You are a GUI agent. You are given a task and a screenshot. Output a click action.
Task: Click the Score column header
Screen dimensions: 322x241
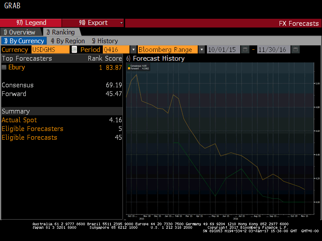pos(114,59)
